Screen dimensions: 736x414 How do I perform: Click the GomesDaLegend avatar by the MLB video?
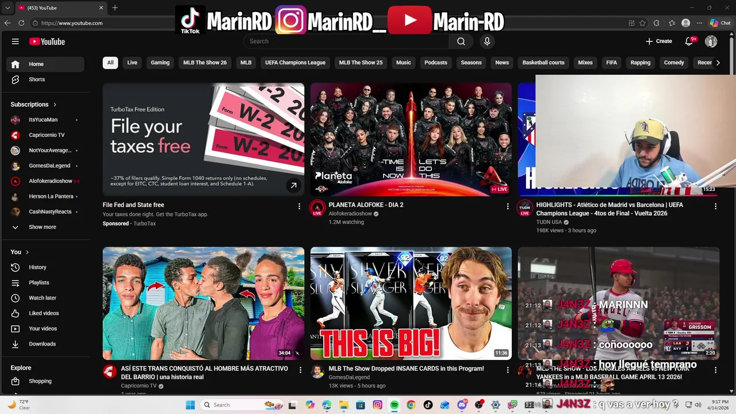pos(317,371)
